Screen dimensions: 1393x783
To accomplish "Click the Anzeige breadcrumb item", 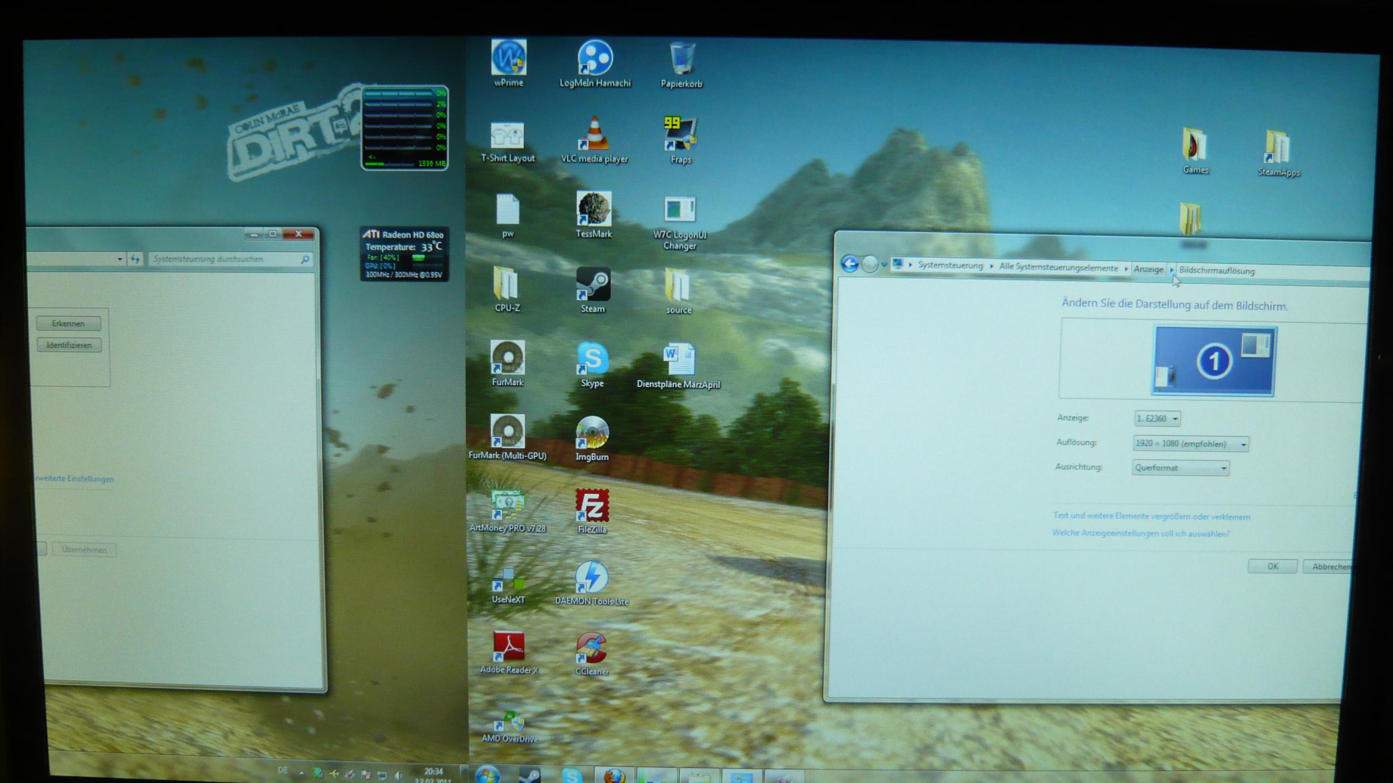I will 1148,269.
